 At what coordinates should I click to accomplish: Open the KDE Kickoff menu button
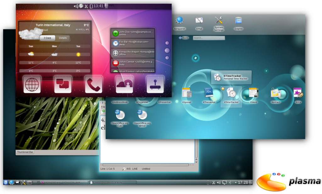point(6,182)
